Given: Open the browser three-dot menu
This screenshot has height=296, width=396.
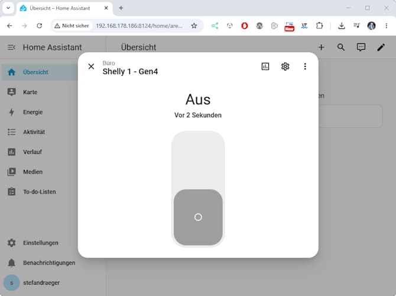Looking at the screenshot, I should 387,26.
